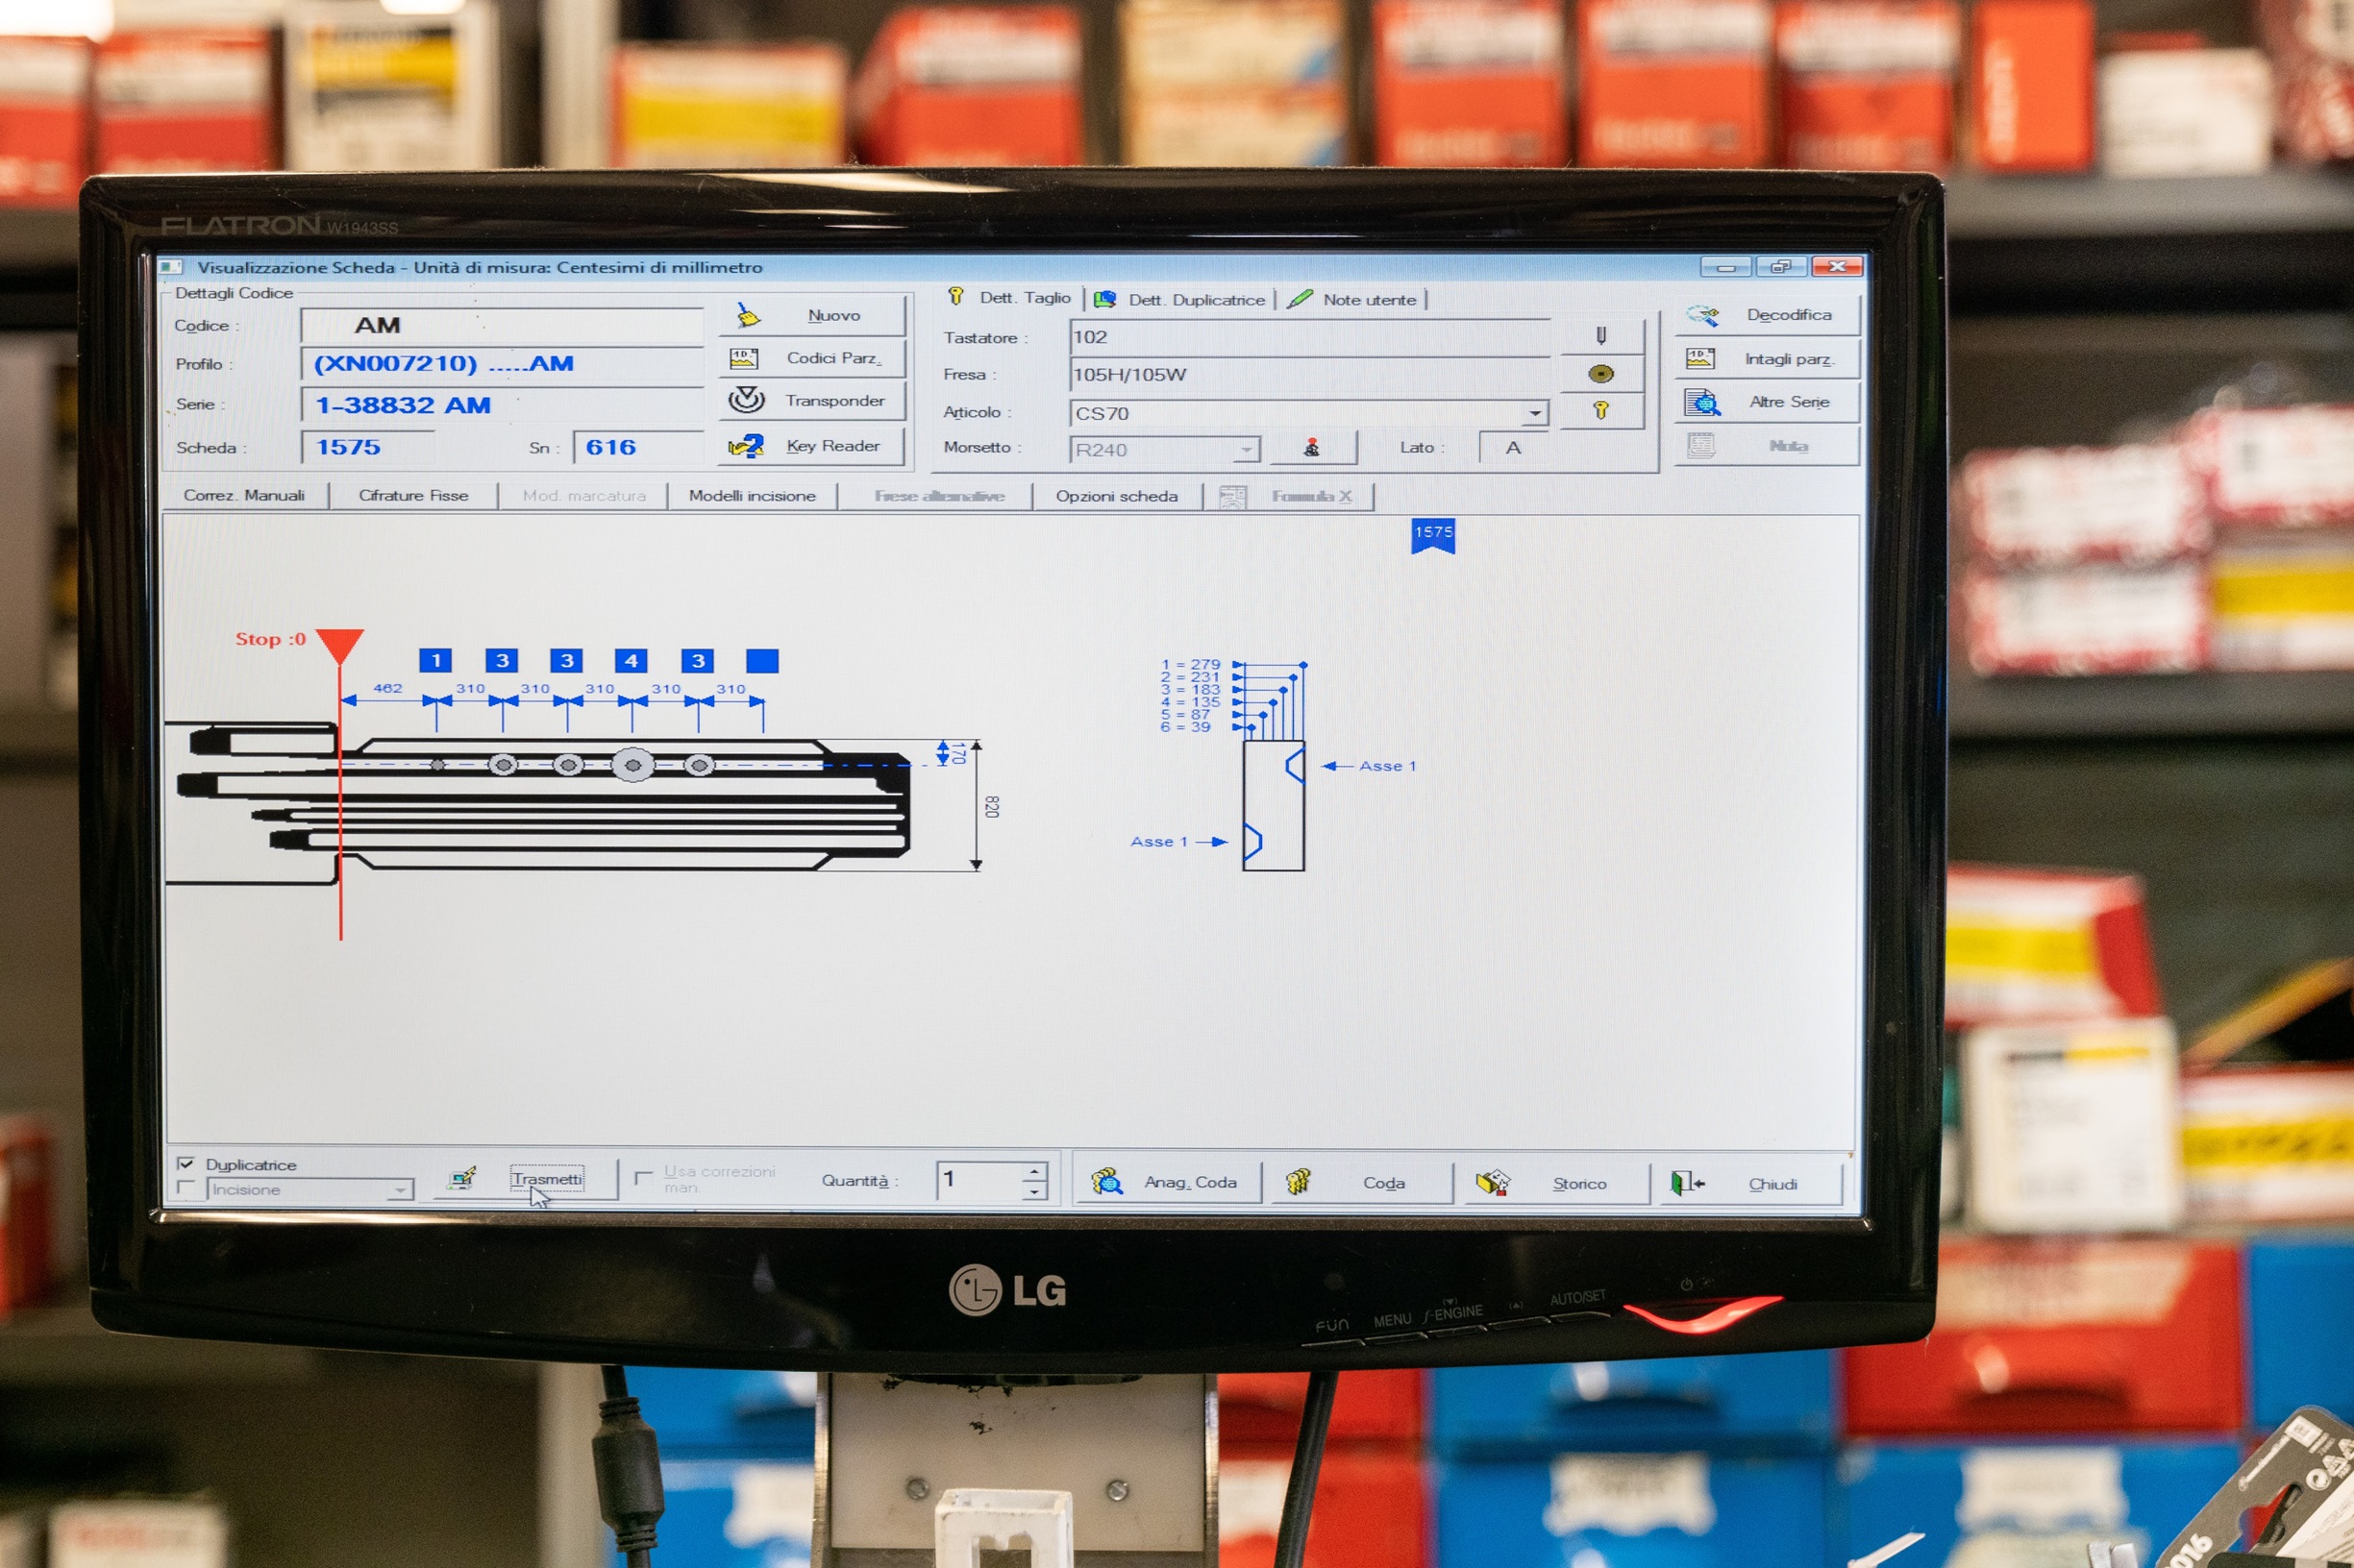Viewport: 2354px width, 1568px height.
Task: Click the Serie field 1-38832 AM
Action: point(502,406)
